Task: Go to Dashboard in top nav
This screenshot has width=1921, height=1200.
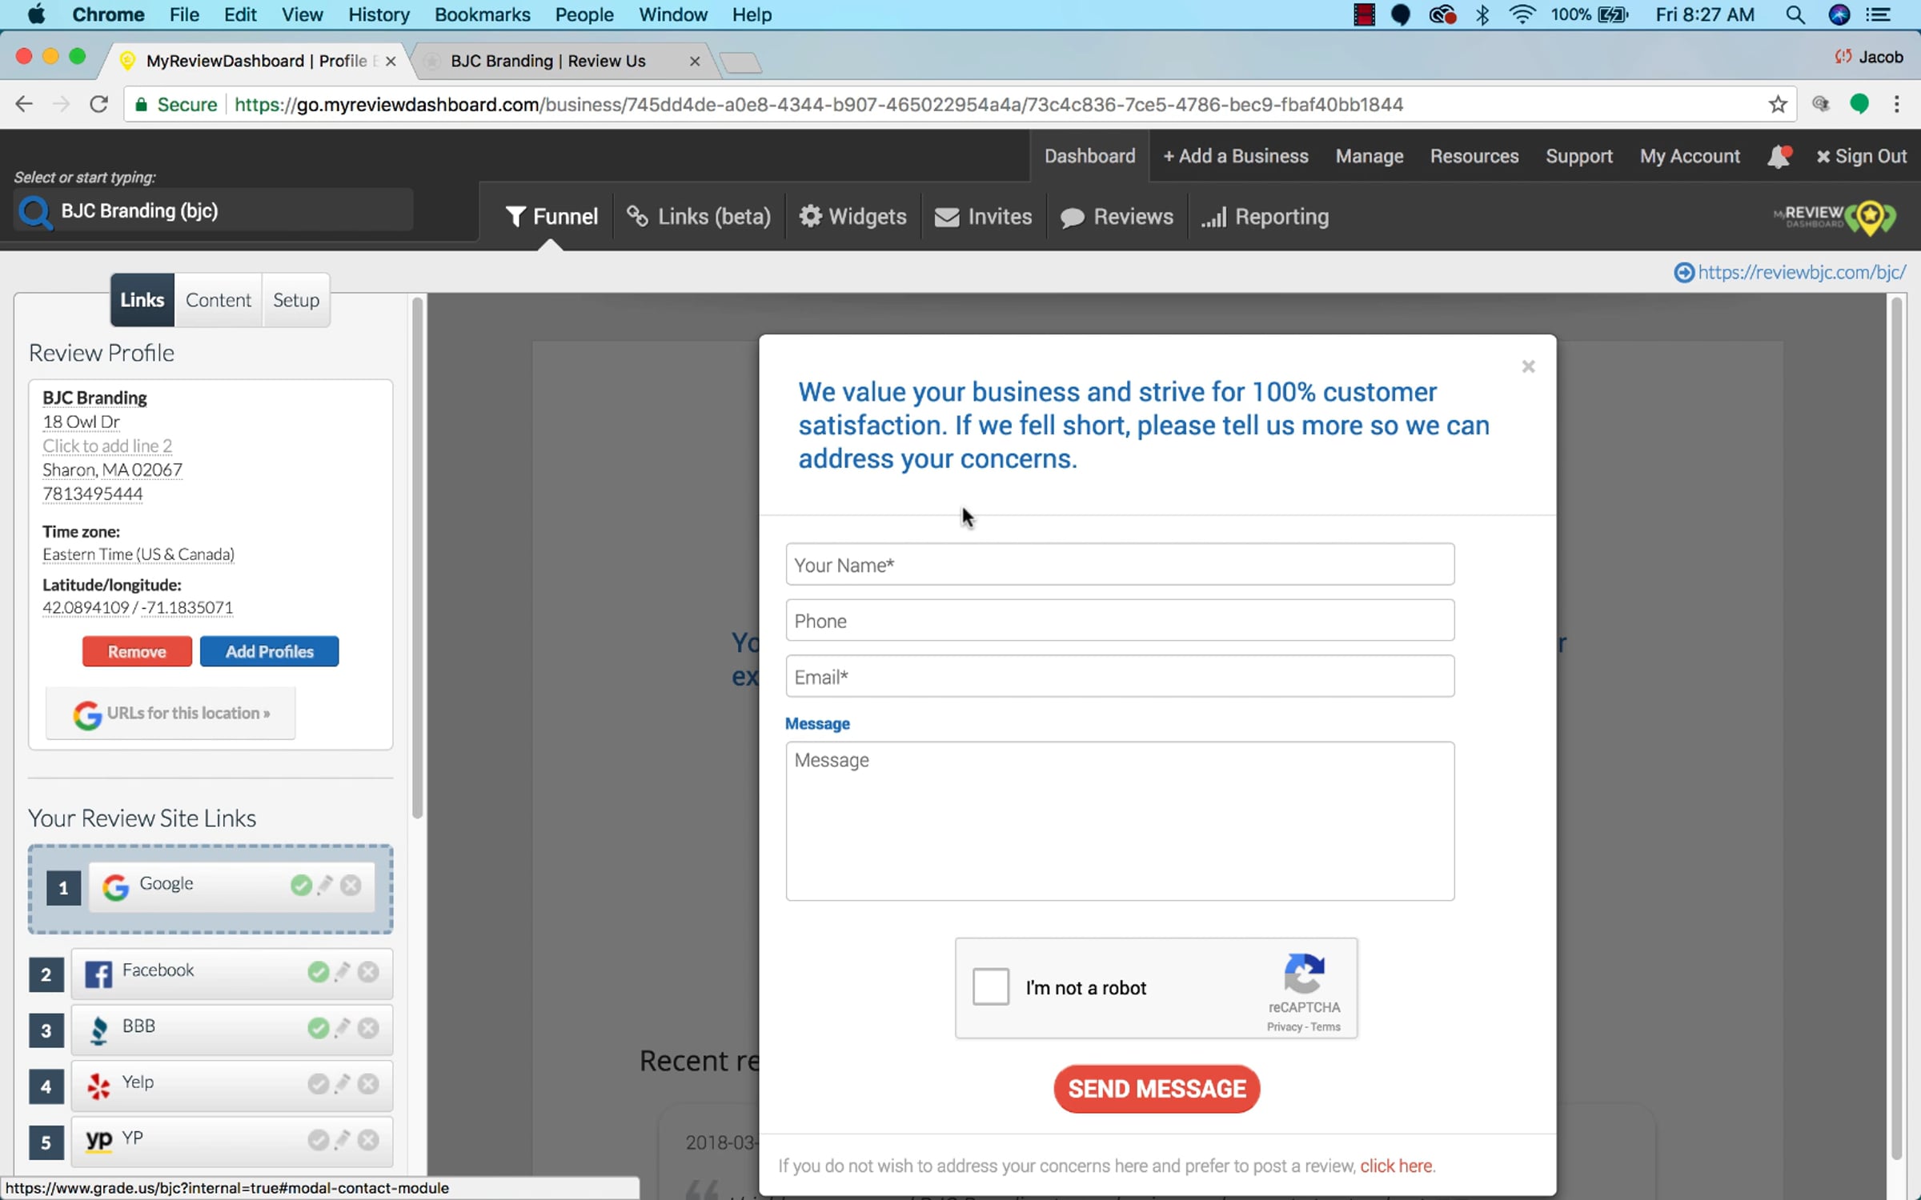Action: [1089, 156]
